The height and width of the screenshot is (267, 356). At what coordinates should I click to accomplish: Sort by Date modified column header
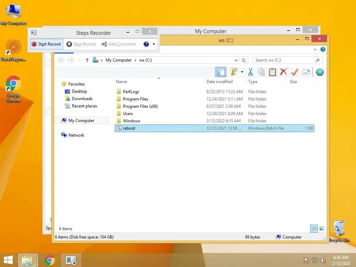click(219, 82)
